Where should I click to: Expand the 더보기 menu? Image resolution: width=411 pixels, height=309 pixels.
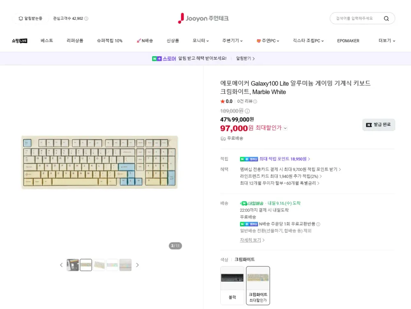tap(387, 41)
